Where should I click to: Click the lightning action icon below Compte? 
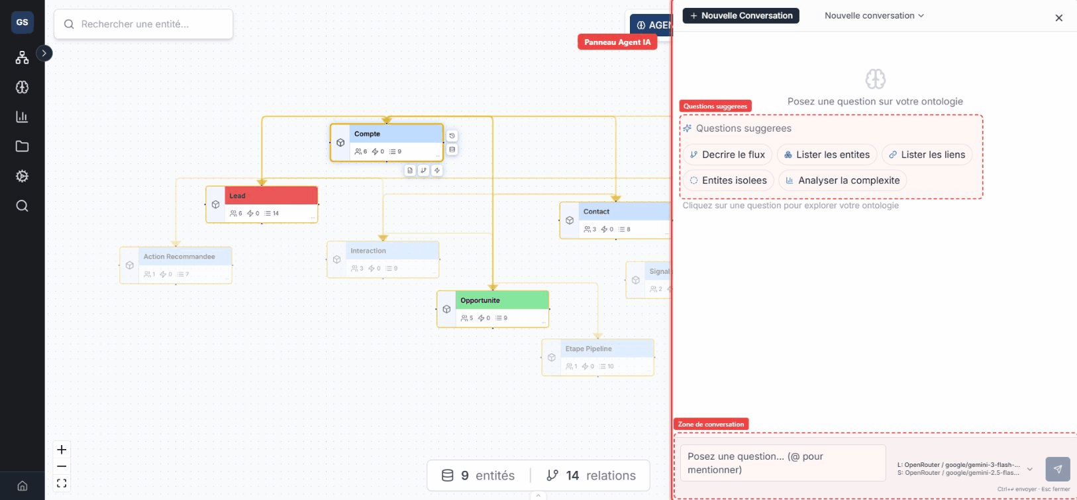(436, 170)
